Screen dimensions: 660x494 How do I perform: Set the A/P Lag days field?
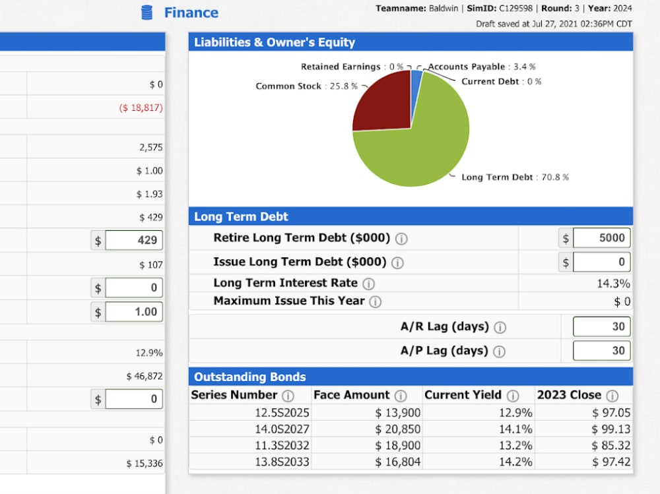tap(601, 350)
